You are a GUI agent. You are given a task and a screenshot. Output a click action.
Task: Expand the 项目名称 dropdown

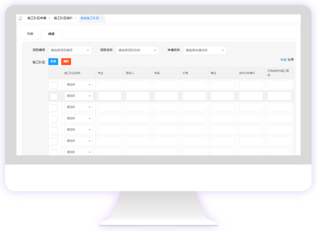tap(137, 50)
